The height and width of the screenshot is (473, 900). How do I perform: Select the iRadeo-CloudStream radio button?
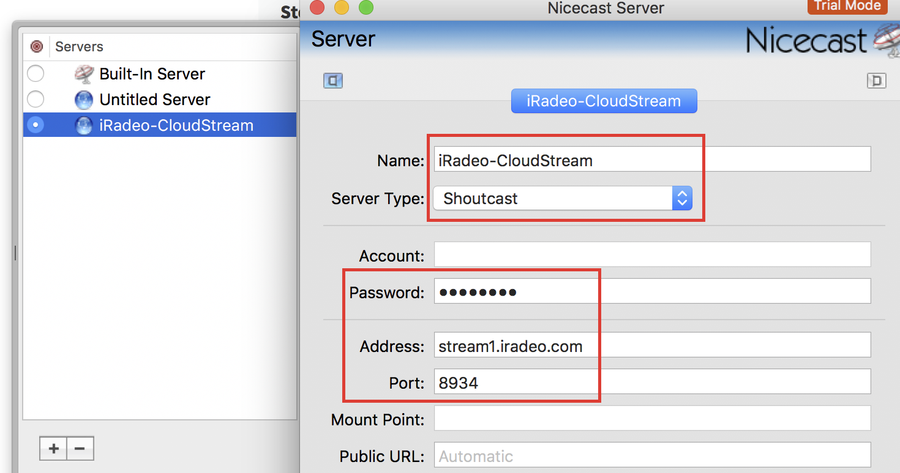(36, 125)
